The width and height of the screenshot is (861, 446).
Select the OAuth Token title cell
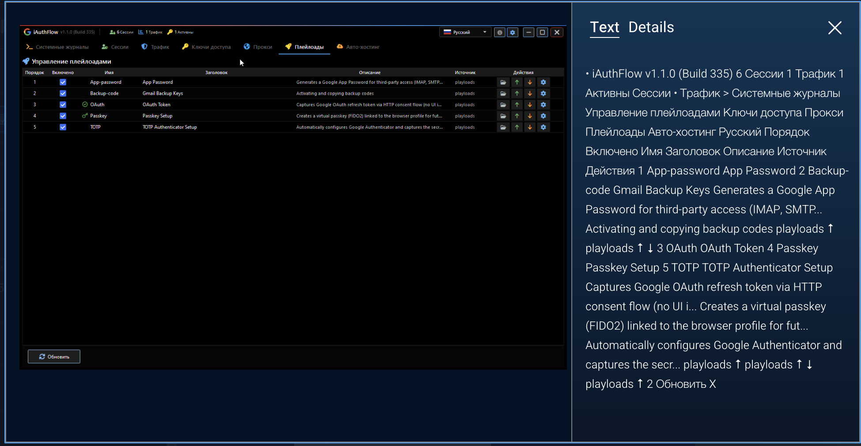(156, 105)
